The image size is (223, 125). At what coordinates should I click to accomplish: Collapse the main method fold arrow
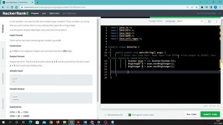(109, 52)
